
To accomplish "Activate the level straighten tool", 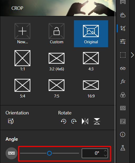I will coord(11,153).
